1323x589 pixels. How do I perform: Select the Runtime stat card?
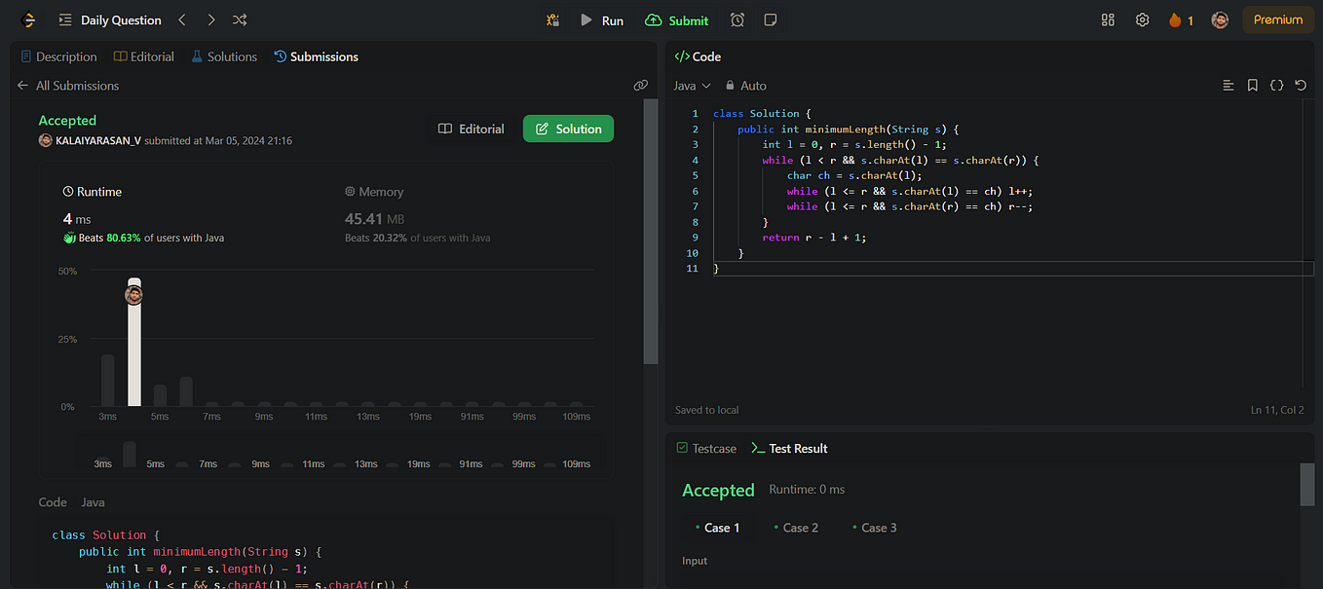(188, 214)
